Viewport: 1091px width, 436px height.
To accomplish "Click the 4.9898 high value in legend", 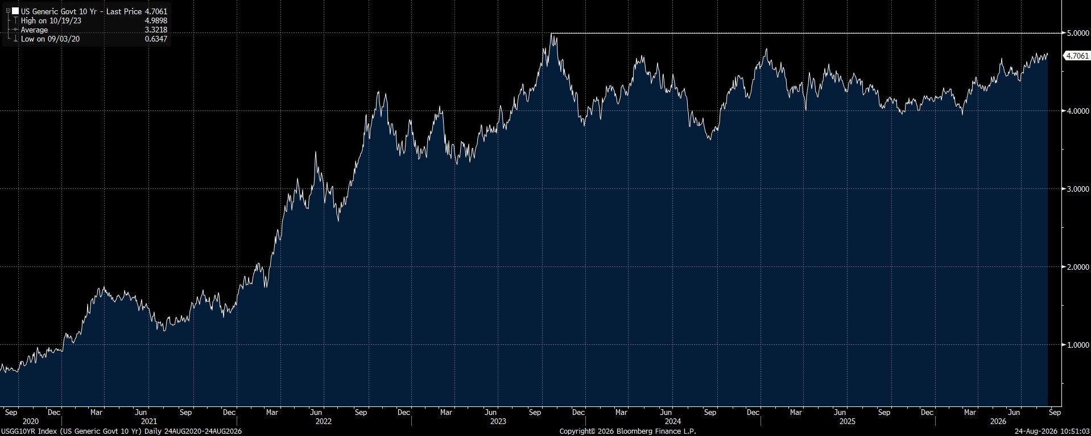I will (156, 20).
